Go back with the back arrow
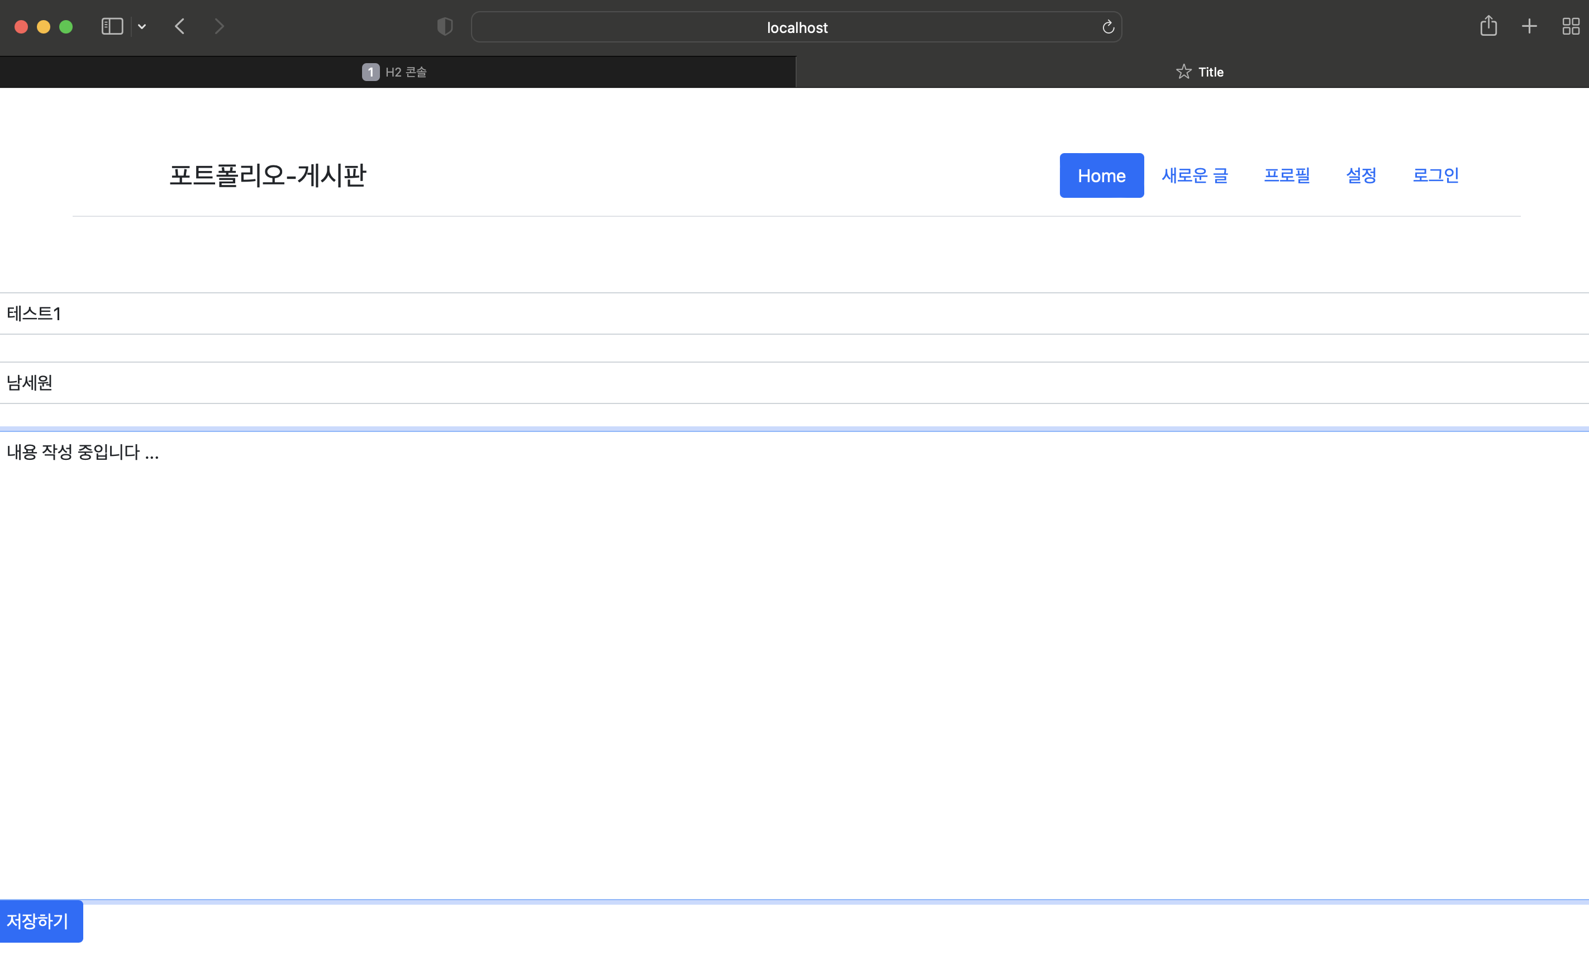The width and height of the screenshot is (1589, 960). click(x=180, y=26)
